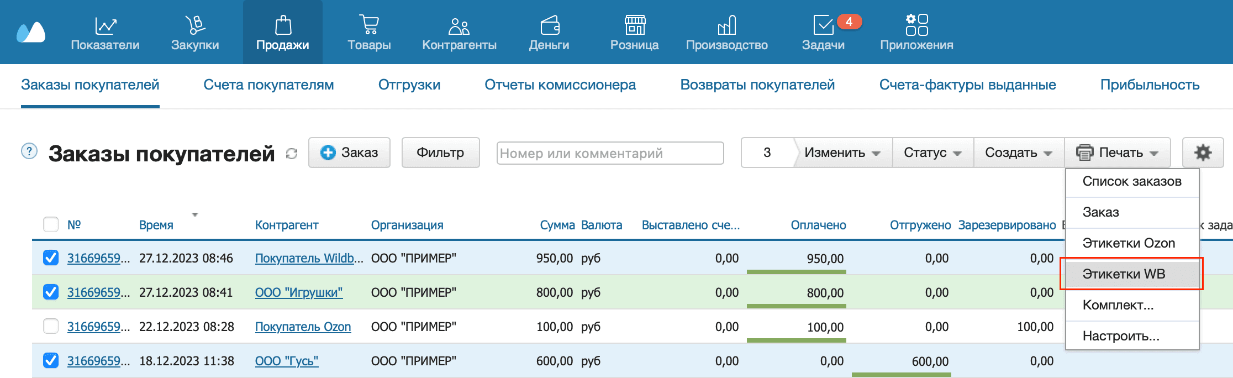This screenshot has width=1233, height=378.
Task: Sort by Отгружено column header
Action: (x=920, y=225)
